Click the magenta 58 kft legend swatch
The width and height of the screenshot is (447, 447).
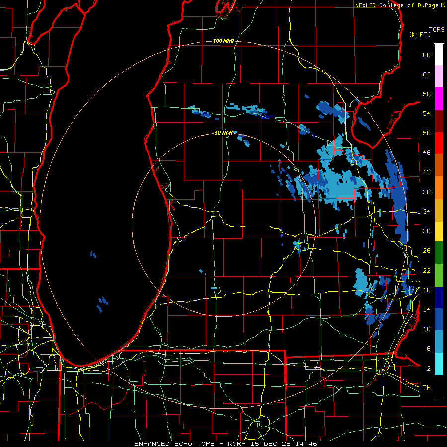[439, 99]
